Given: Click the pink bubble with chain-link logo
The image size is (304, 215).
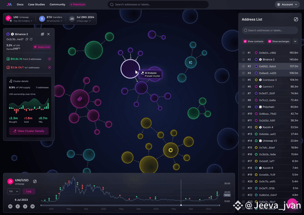Looking at the screenshot, I should point(80,99).
